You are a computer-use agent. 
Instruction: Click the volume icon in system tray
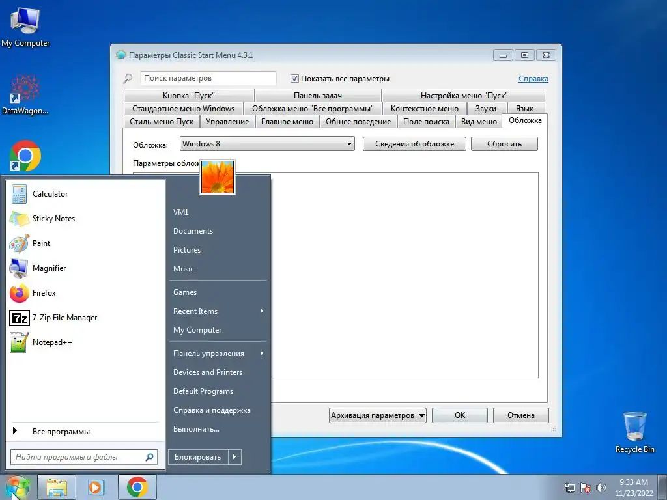601,488
